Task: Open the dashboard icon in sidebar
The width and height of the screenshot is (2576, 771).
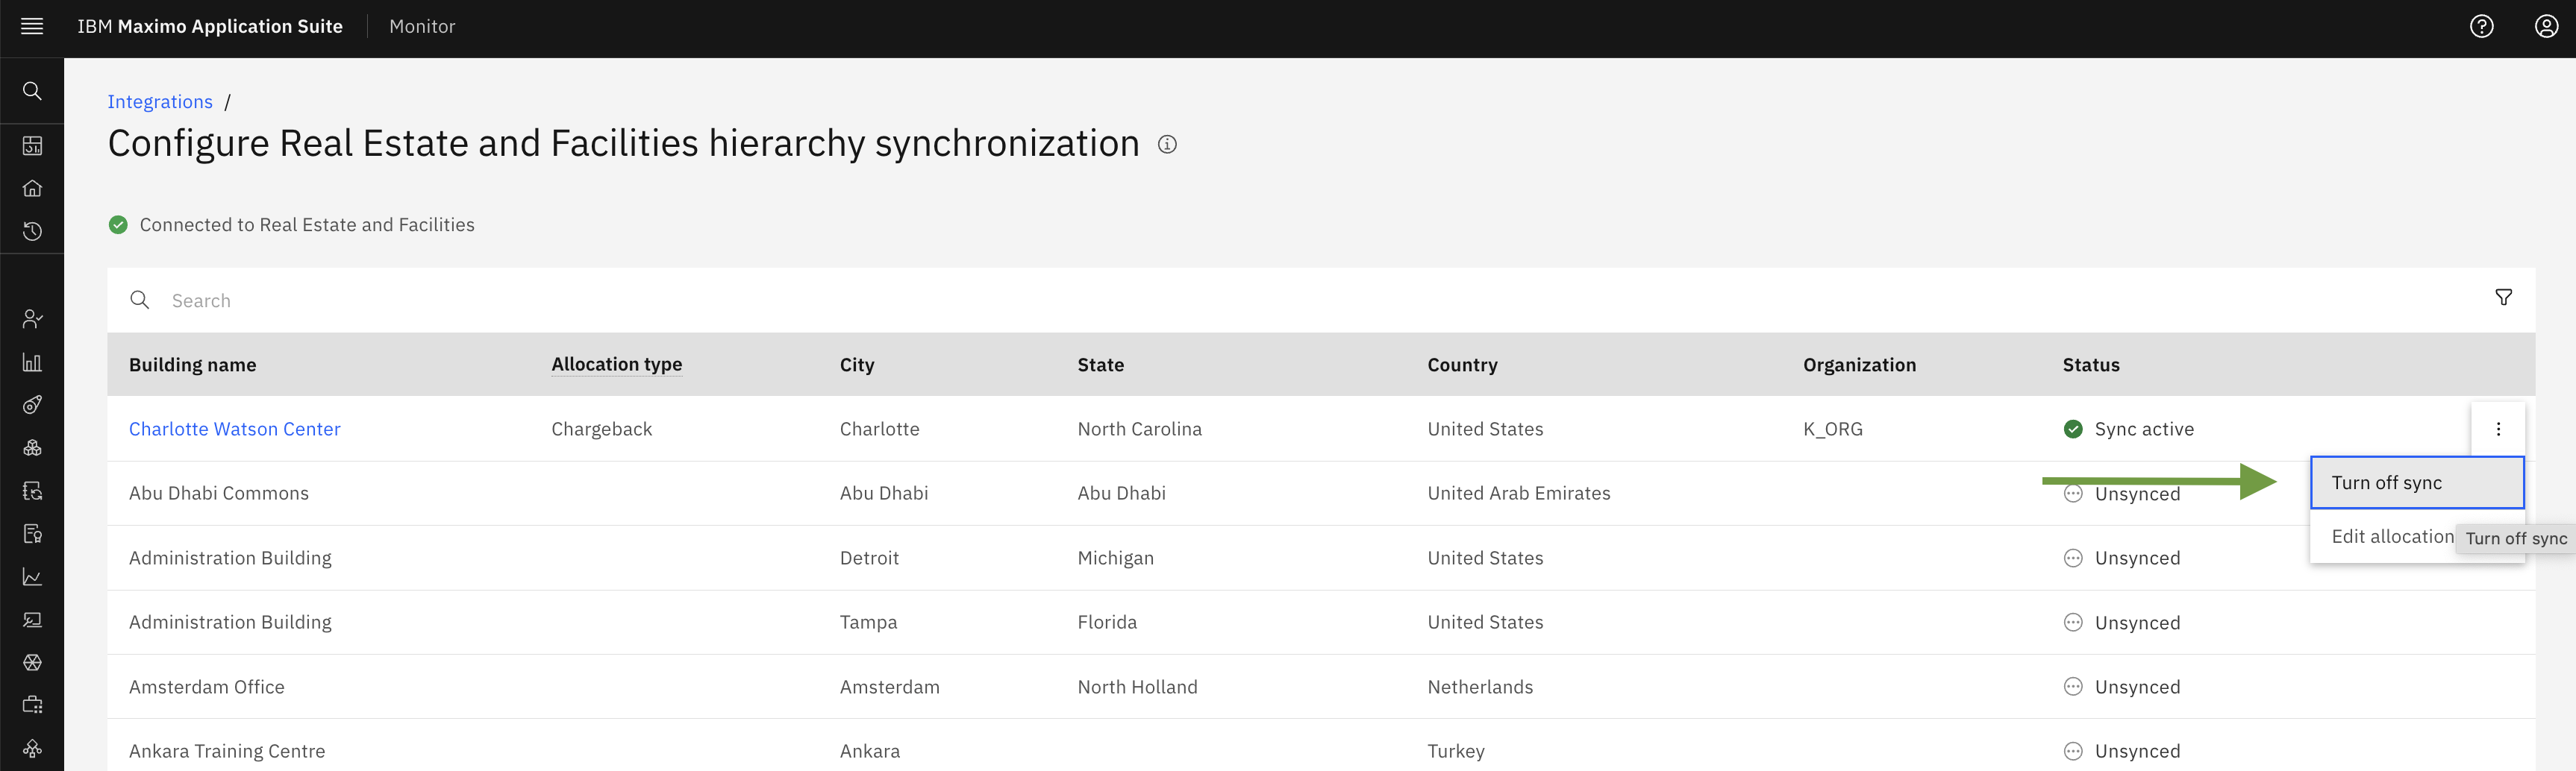Action: (x=32, y=146)
